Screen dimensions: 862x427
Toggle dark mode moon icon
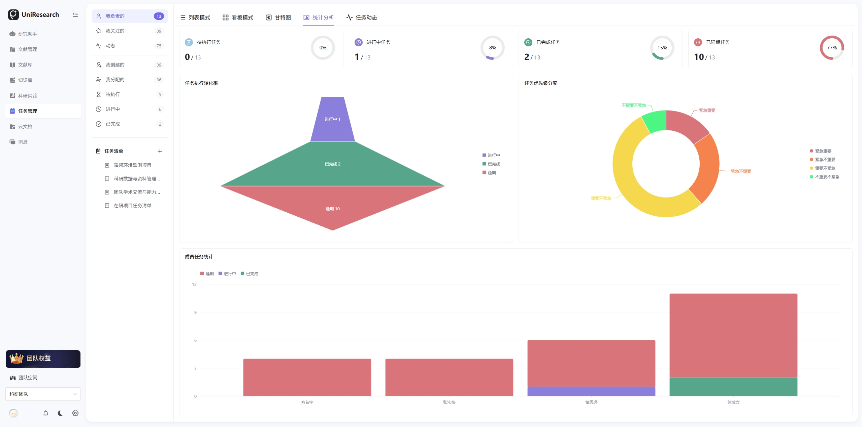tap(60, 413)
